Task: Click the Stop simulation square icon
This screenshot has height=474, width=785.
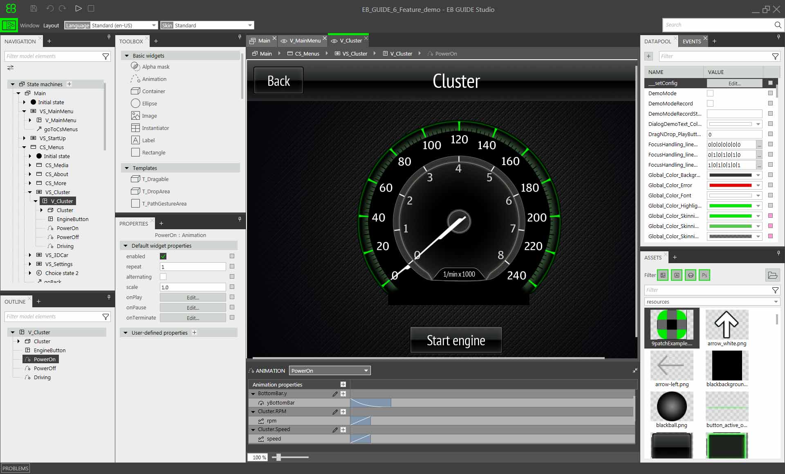Action: pyautogui.click(x=91, y=9)
